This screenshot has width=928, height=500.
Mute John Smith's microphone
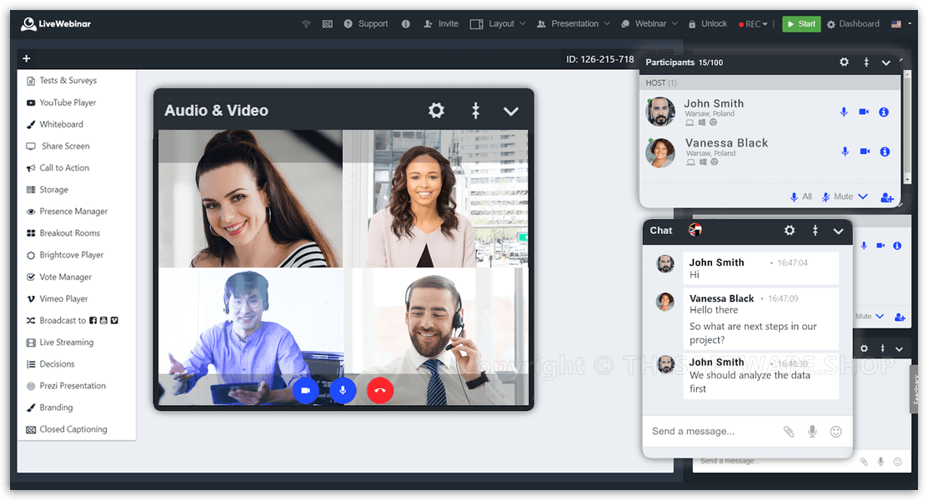point(844,112)
